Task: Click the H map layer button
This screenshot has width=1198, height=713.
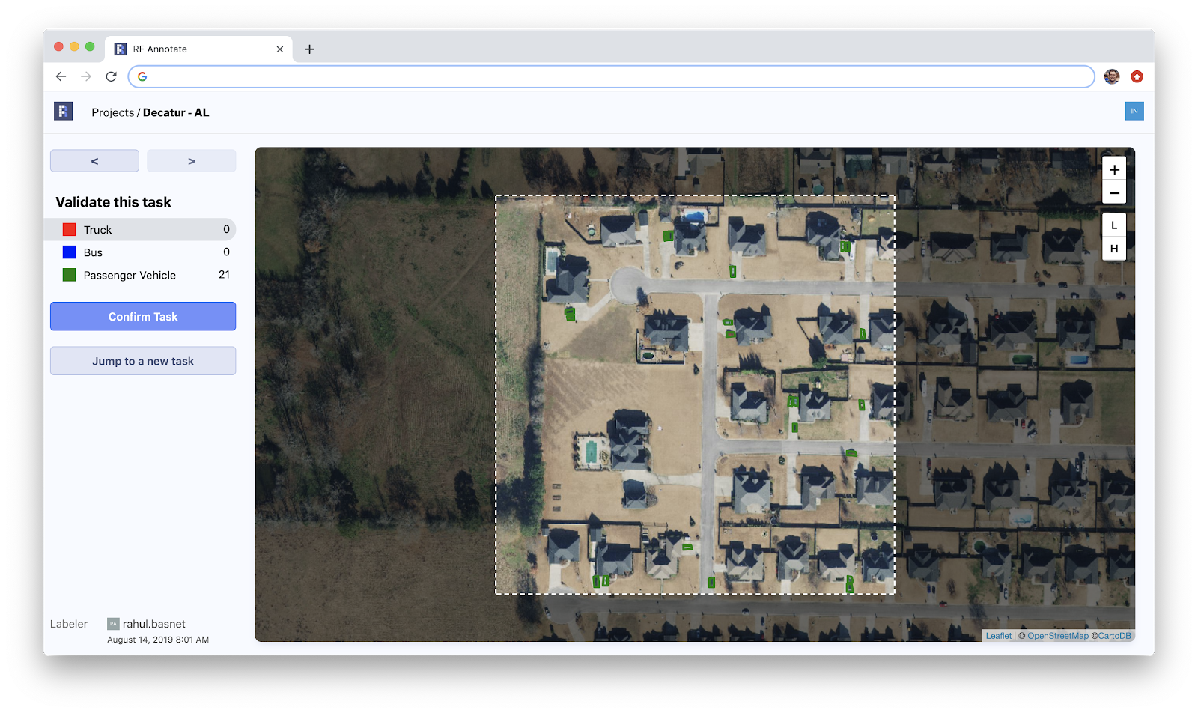Action: (1114, 249)
